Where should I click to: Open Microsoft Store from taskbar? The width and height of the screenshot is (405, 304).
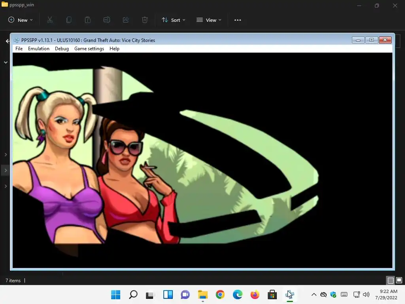[x=272, y=294]
